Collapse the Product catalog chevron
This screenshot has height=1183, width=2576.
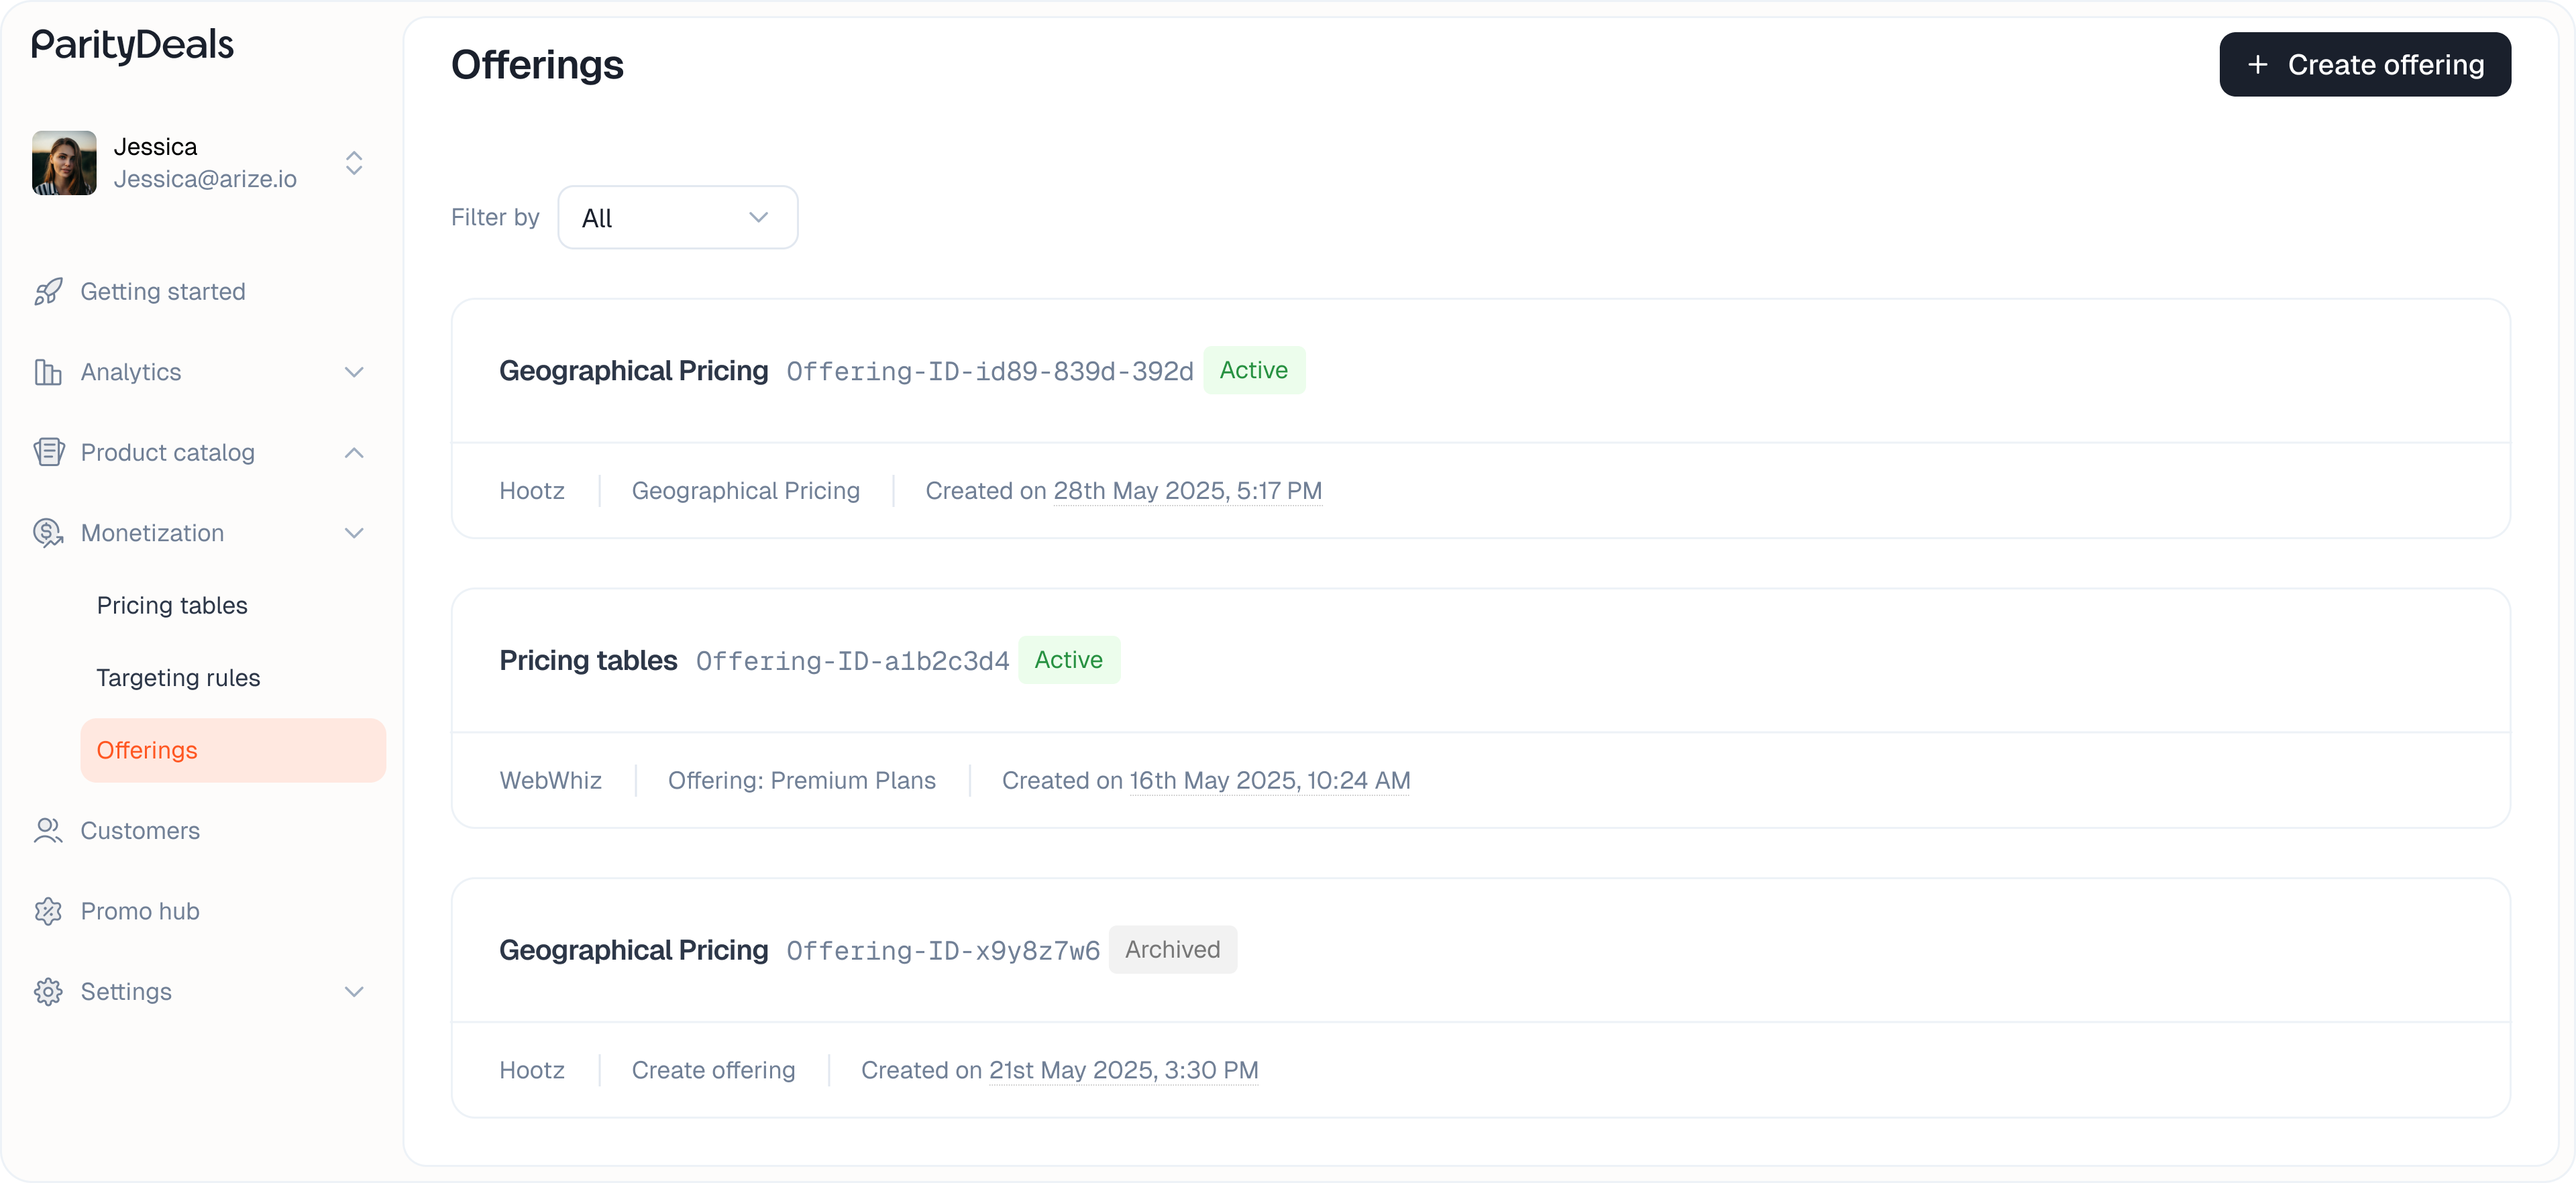354,452
